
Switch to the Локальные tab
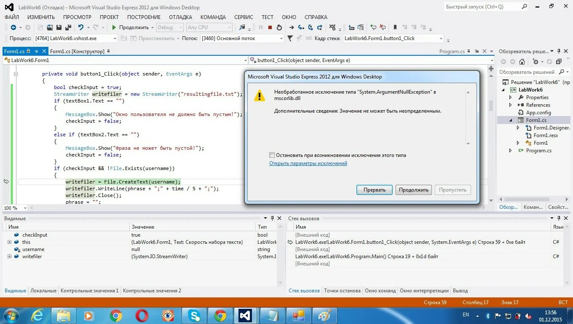(x=43, y=291)
